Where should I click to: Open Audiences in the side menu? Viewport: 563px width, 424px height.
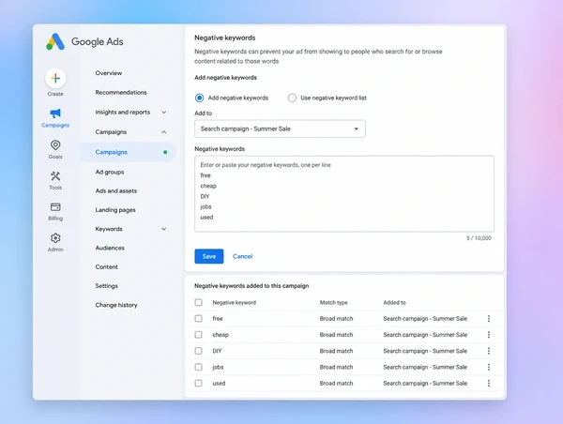(110, 248)
